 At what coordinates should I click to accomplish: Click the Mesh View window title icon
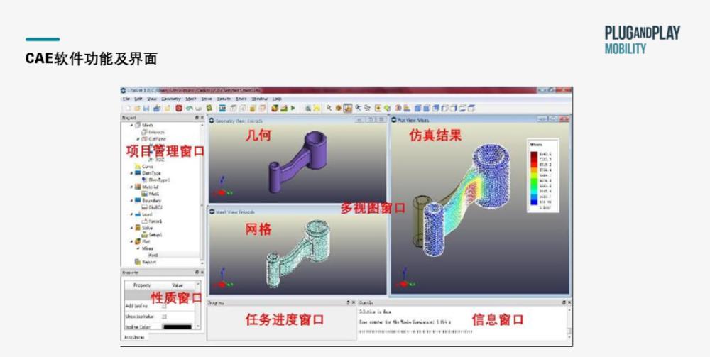212,212
